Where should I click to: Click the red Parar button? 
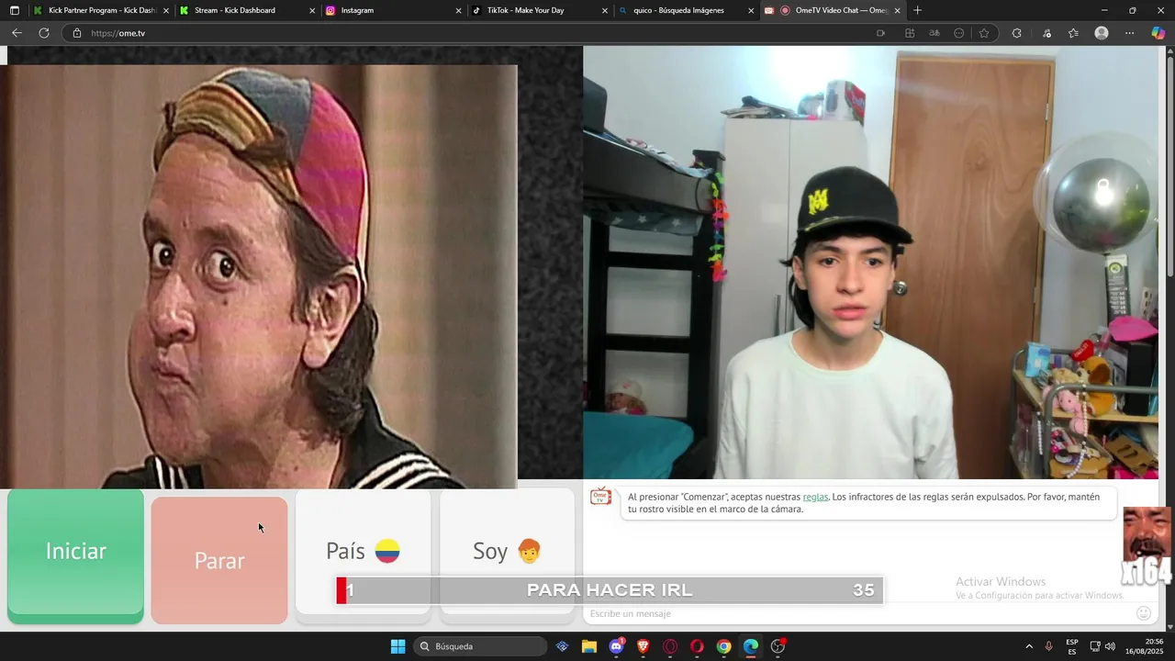pyautogui.click(x=219, y=560)
